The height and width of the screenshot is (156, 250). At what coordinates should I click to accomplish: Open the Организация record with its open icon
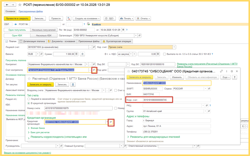pyautogui.click(x=139, y=35)
